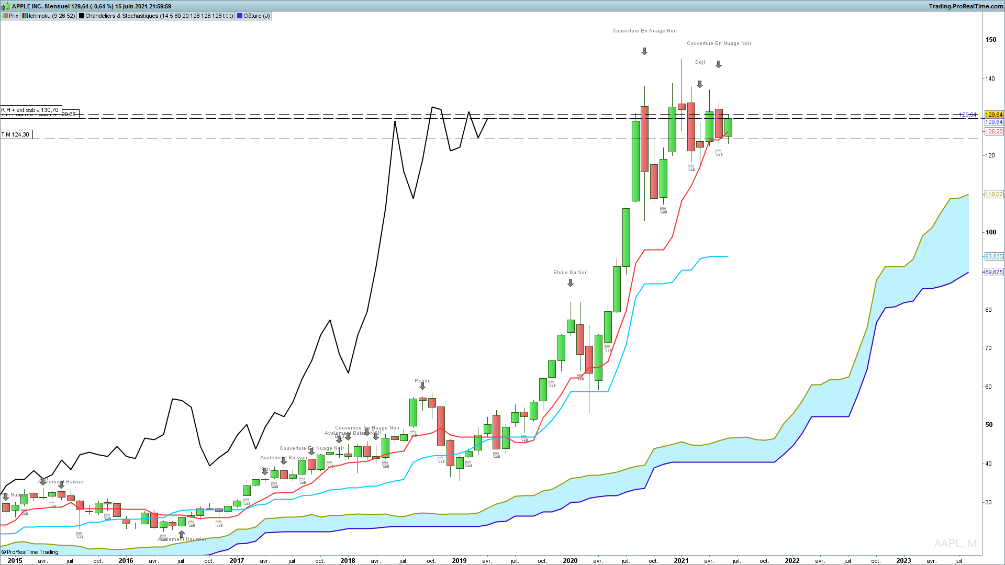Click the calendar event icon below the October 2020 candle
Screen dimensions: 1005x565
[663, 210]
